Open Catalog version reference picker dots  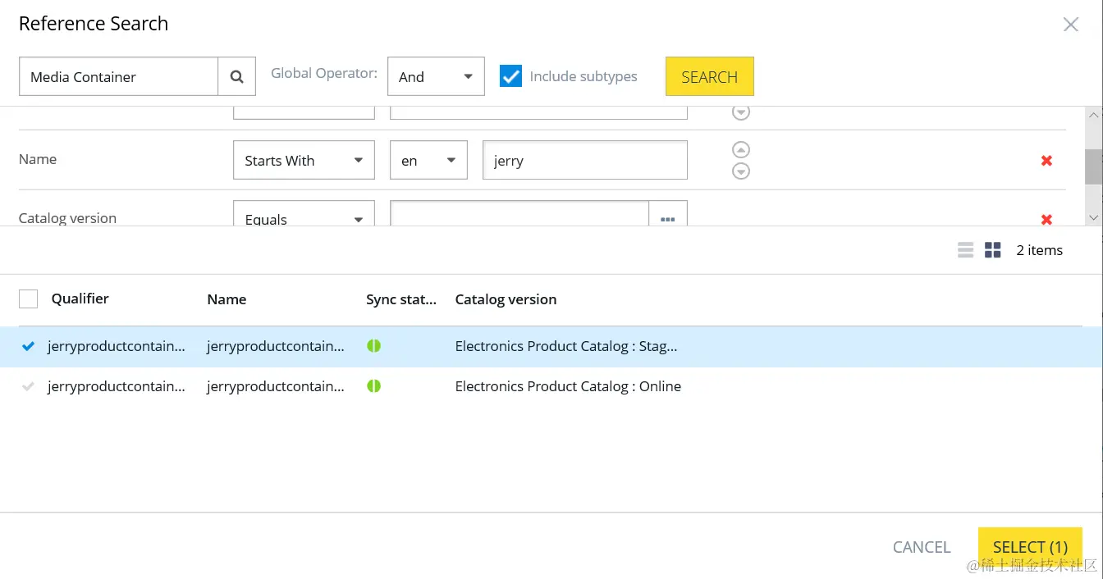(x=667, y=219)
